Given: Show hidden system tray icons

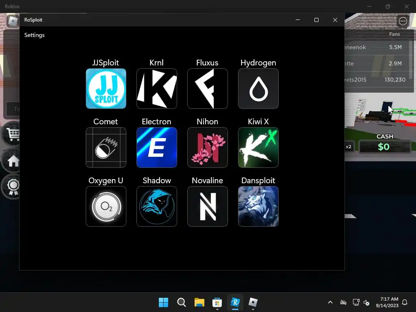Looking at the screenshot, I should pos(330,302).
